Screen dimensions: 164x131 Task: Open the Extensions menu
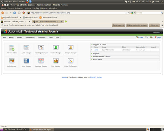pyautogui.click(x=42, y=37)
